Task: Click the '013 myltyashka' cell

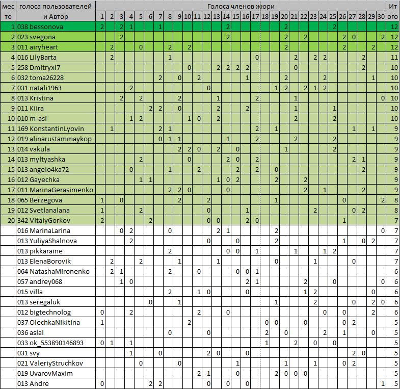Action: pos(56,160)
